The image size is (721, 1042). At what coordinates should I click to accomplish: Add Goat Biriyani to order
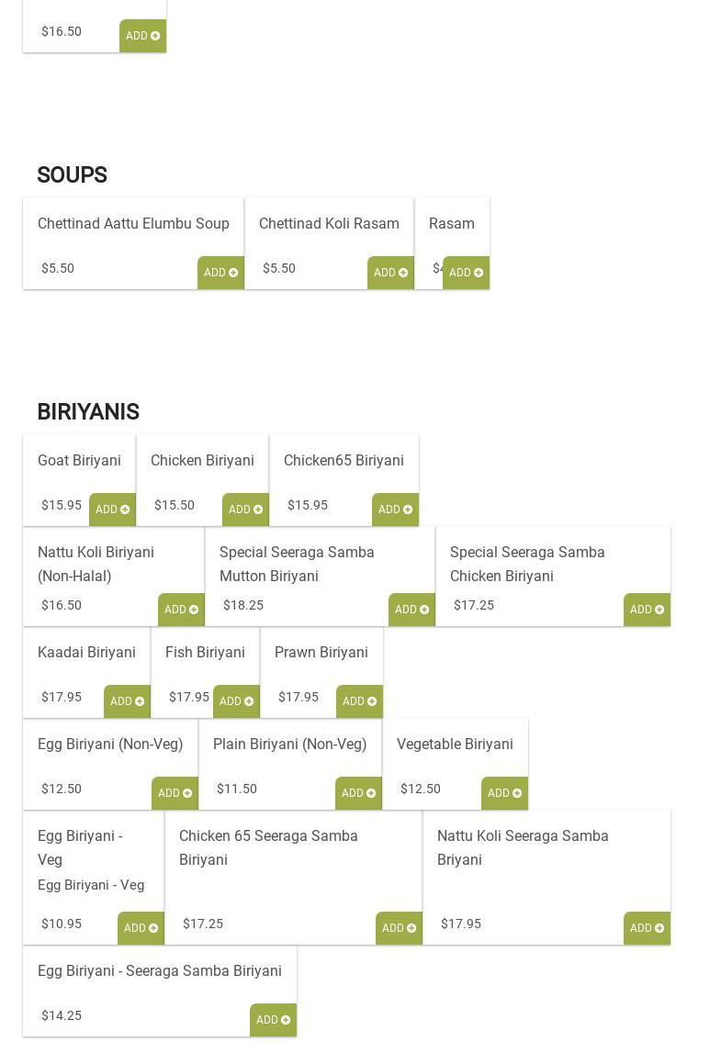pos(112,510)
